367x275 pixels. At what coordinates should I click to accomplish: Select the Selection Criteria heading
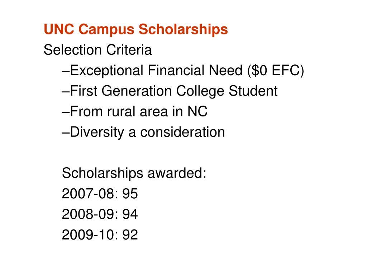(x=97, y=50)
